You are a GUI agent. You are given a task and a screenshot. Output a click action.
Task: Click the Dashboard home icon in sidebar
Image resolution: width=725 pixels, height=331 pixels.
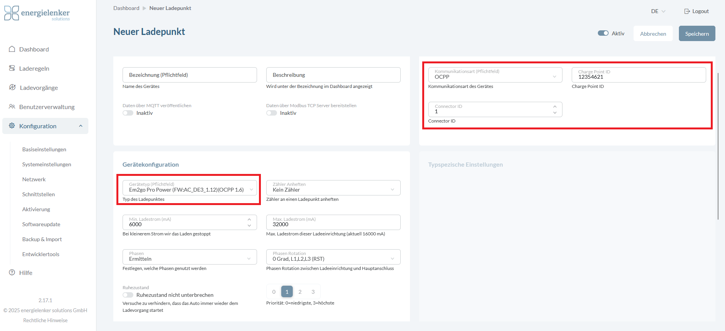click(x=12, y=49)
